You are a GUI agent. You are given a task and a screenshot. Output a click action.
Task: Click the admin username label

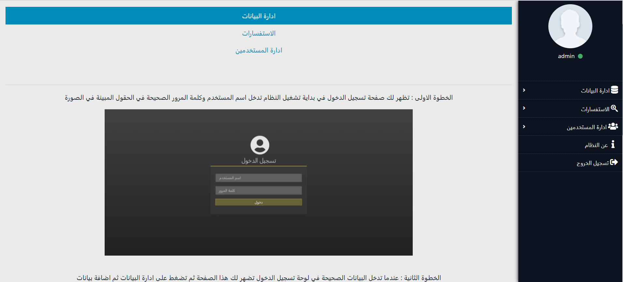(x=566, y=56)
